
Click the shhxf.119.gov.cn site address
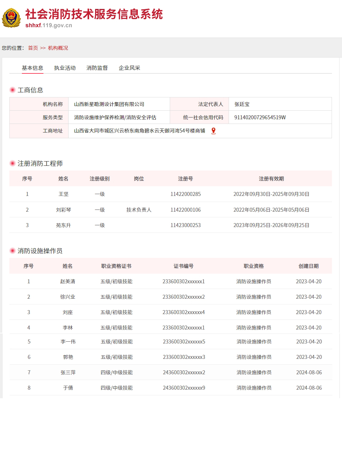point(49,25)
